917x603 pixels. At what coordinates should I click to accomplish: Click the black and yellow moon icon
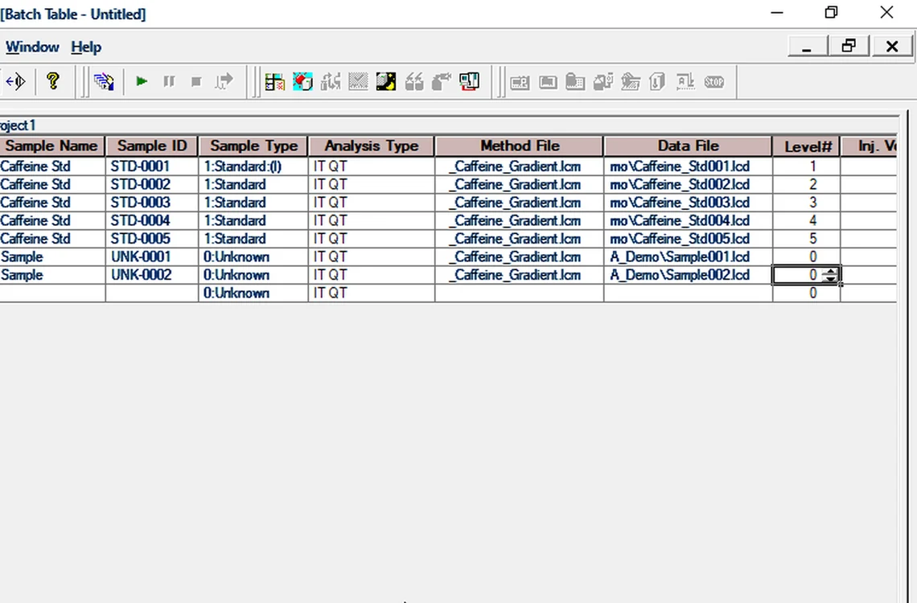click(386, 81)
